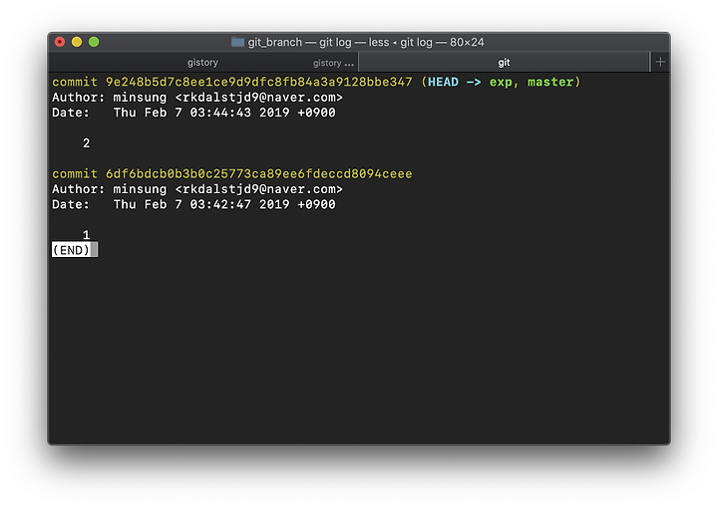Select the git tab

(504, 63)
